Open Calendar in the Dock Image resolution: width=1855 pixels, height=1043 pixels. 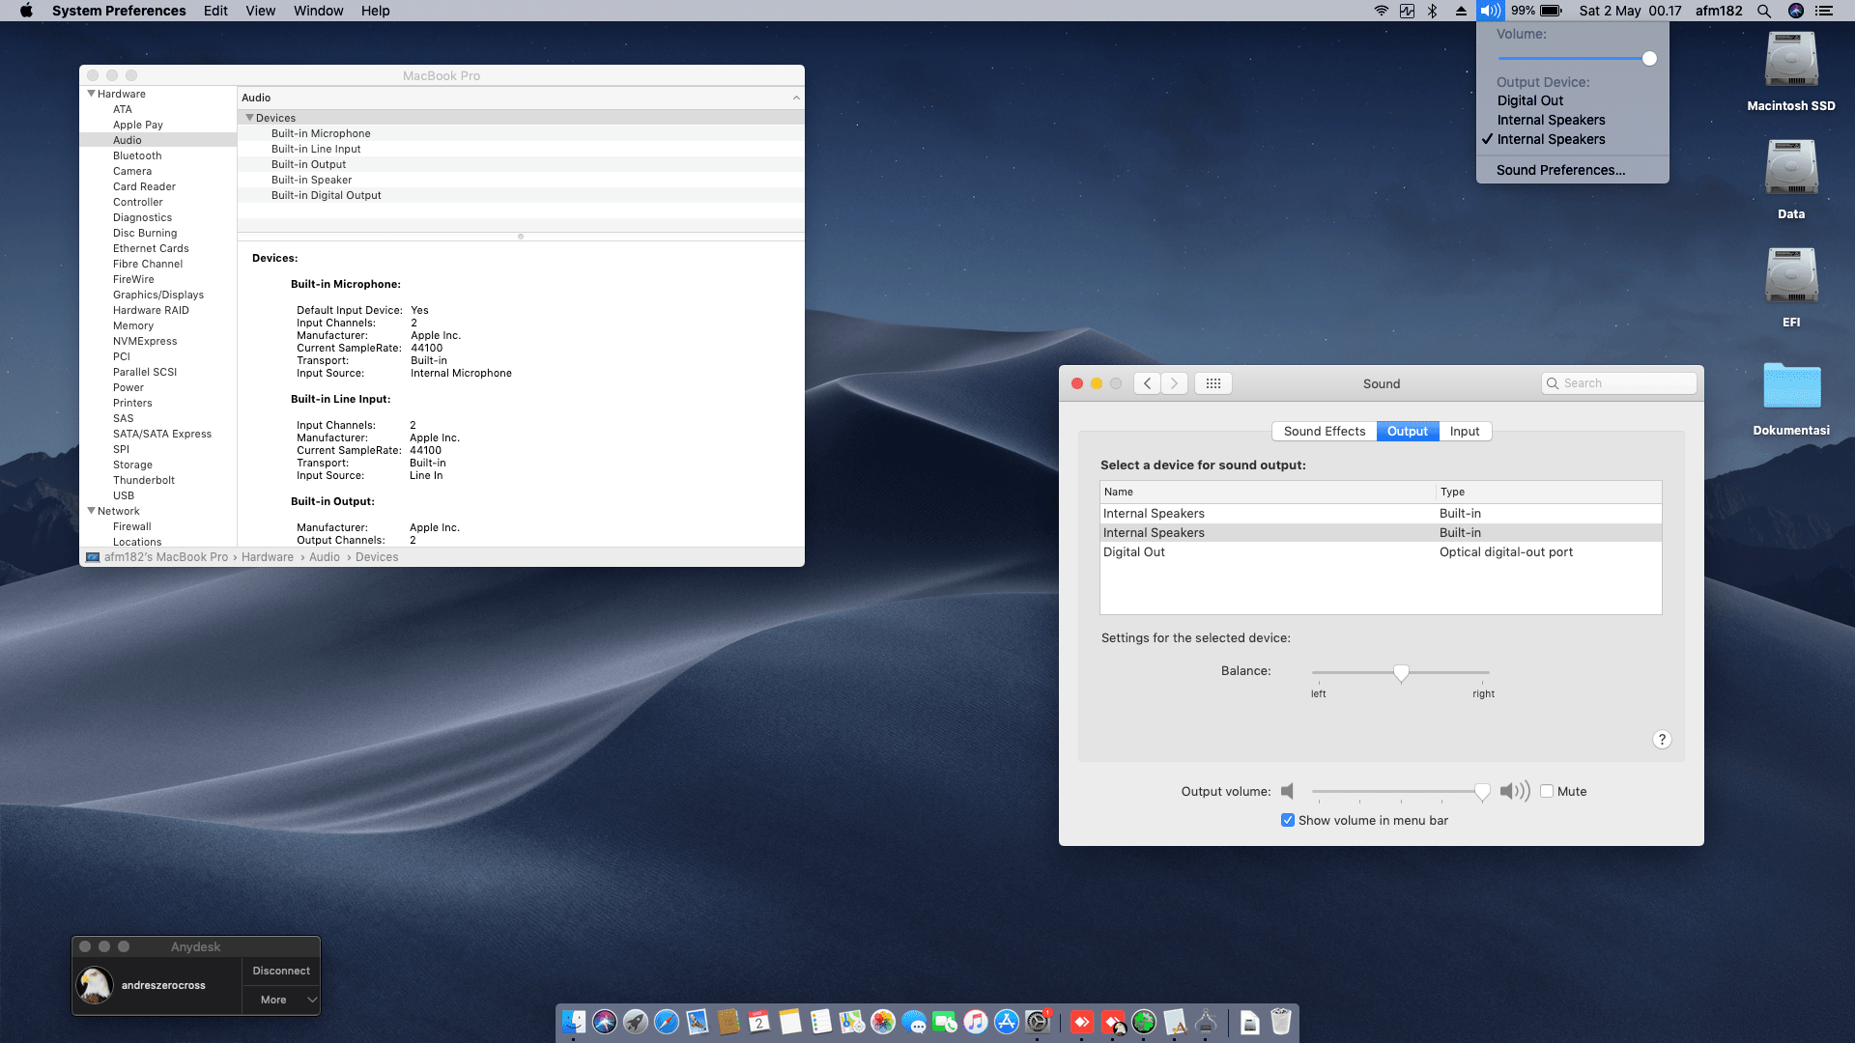click(x=759, y=1022)
